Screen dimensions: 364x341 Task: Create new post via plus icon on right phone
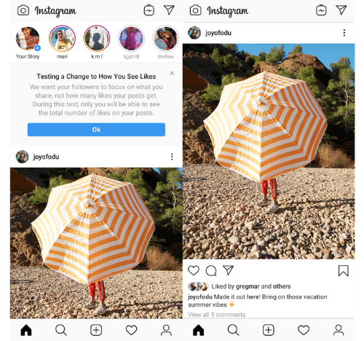click(x=269, y=330)
